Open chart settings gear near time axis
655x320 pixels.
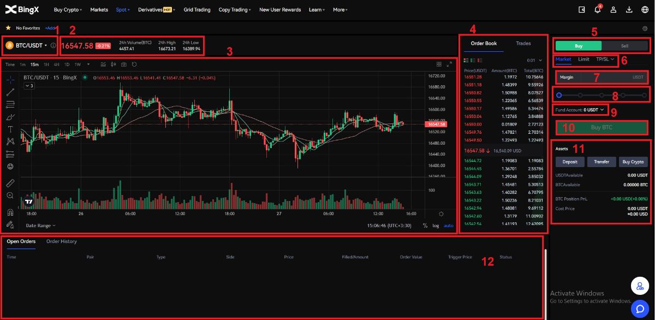(x=441, y=214)
